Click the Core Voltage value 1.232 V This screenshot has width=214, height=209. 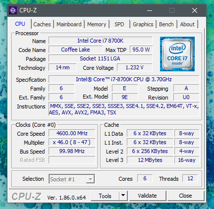coord(135,67)
